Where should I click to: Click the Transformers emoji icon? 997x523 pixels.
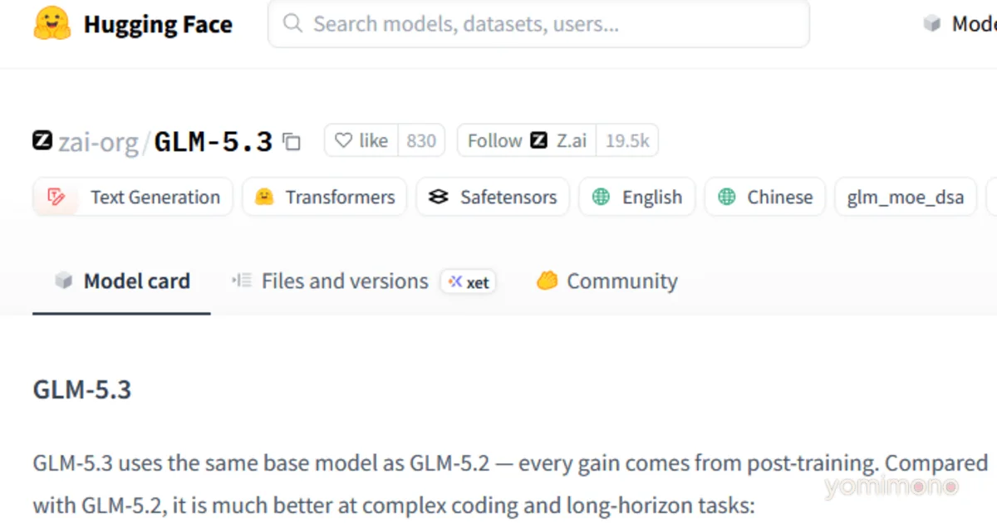[x=264, y=197]
